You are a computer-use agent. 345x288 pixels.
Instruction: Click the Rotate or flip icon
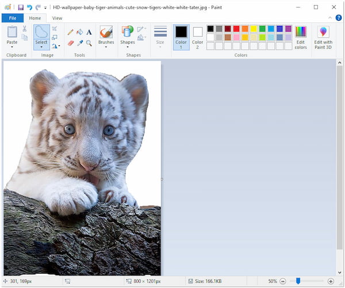pyautogui.click(x=55, y=46)
